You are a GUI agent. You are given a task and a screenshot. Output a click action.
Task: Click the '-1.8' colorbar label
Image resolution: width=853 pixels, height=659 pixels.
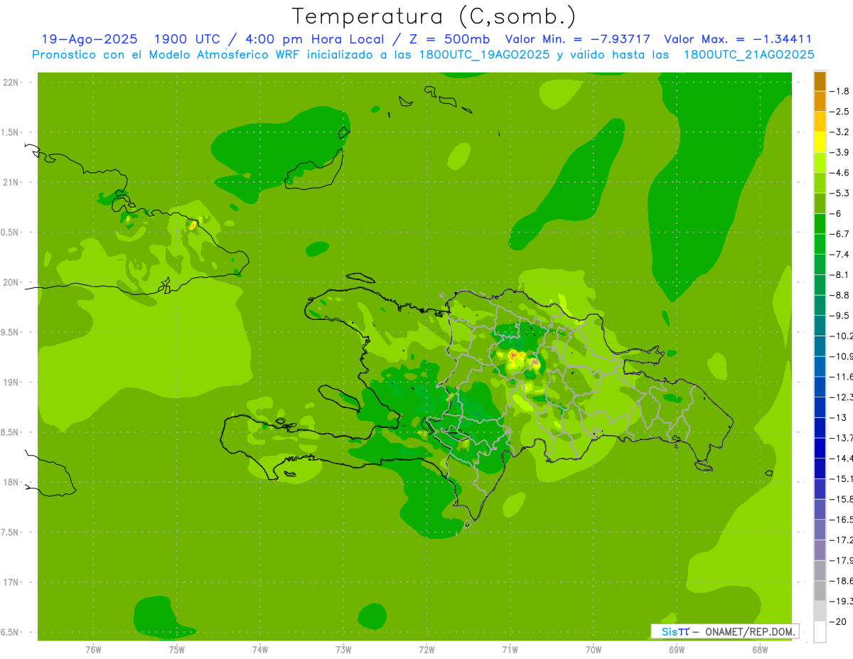tap(839, 91)
